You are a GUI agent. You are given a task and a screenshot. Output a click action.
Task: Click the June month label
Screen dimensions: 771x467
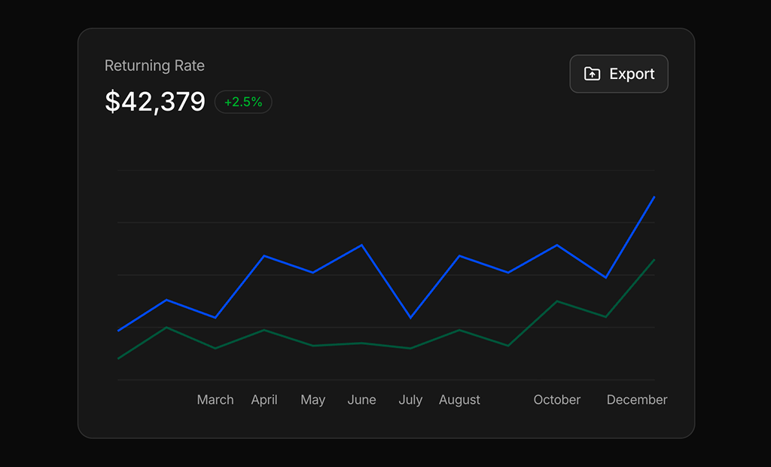click(x=361, y=400)
